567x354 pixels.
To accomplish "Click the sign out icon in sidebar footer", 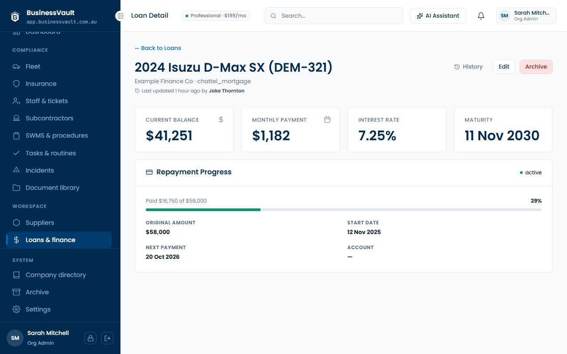I will pyautogui.click(x=107, y=338).
